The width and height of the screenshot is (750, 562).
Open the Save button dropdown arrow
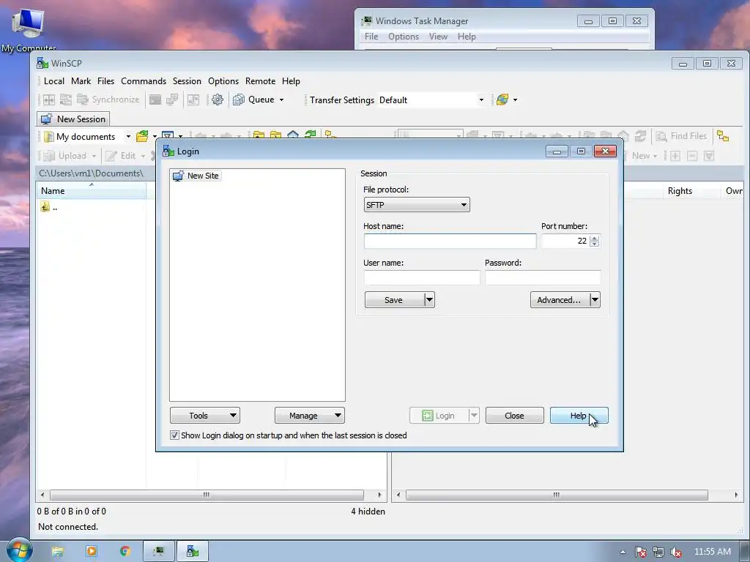tap(429, 300)
